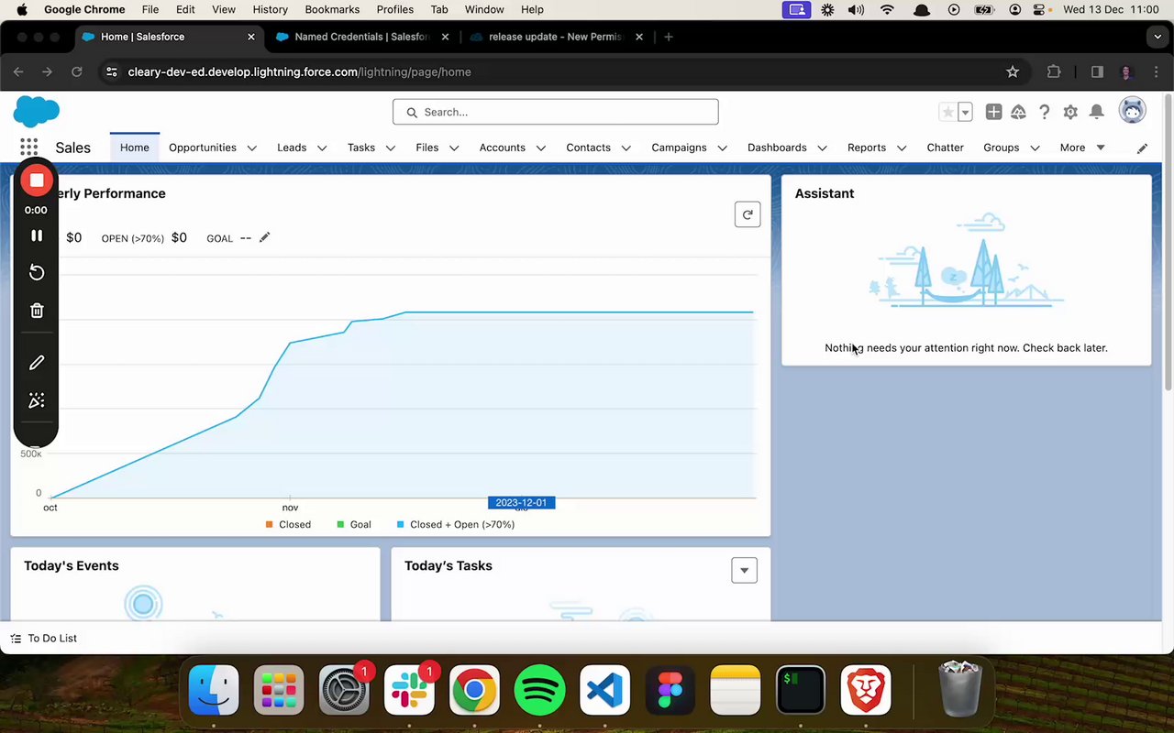
Task: Open the Campaigns tab
Action: (x=679, y=148)
